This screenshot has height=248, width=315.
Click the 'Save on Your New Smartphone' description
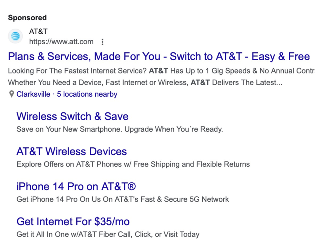pos(119,129)
